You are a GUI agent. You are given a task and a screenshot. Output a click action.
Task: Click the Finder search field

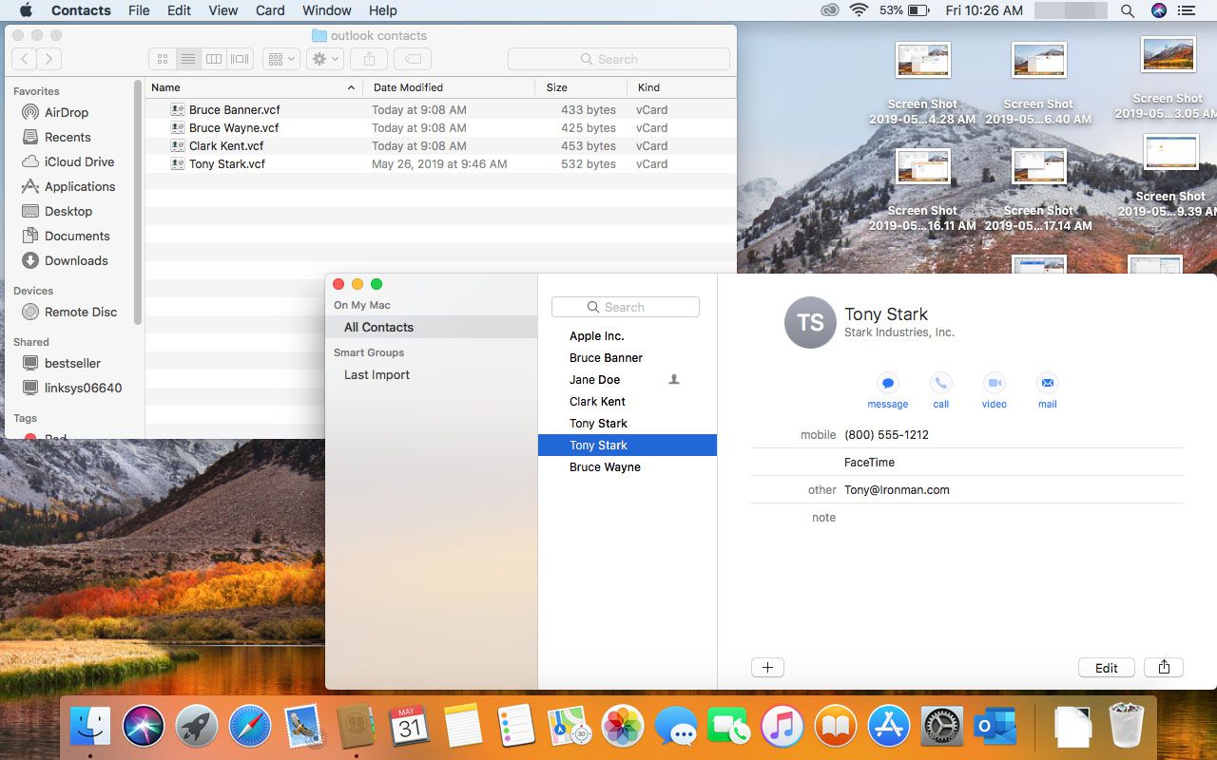coord(619,59)
